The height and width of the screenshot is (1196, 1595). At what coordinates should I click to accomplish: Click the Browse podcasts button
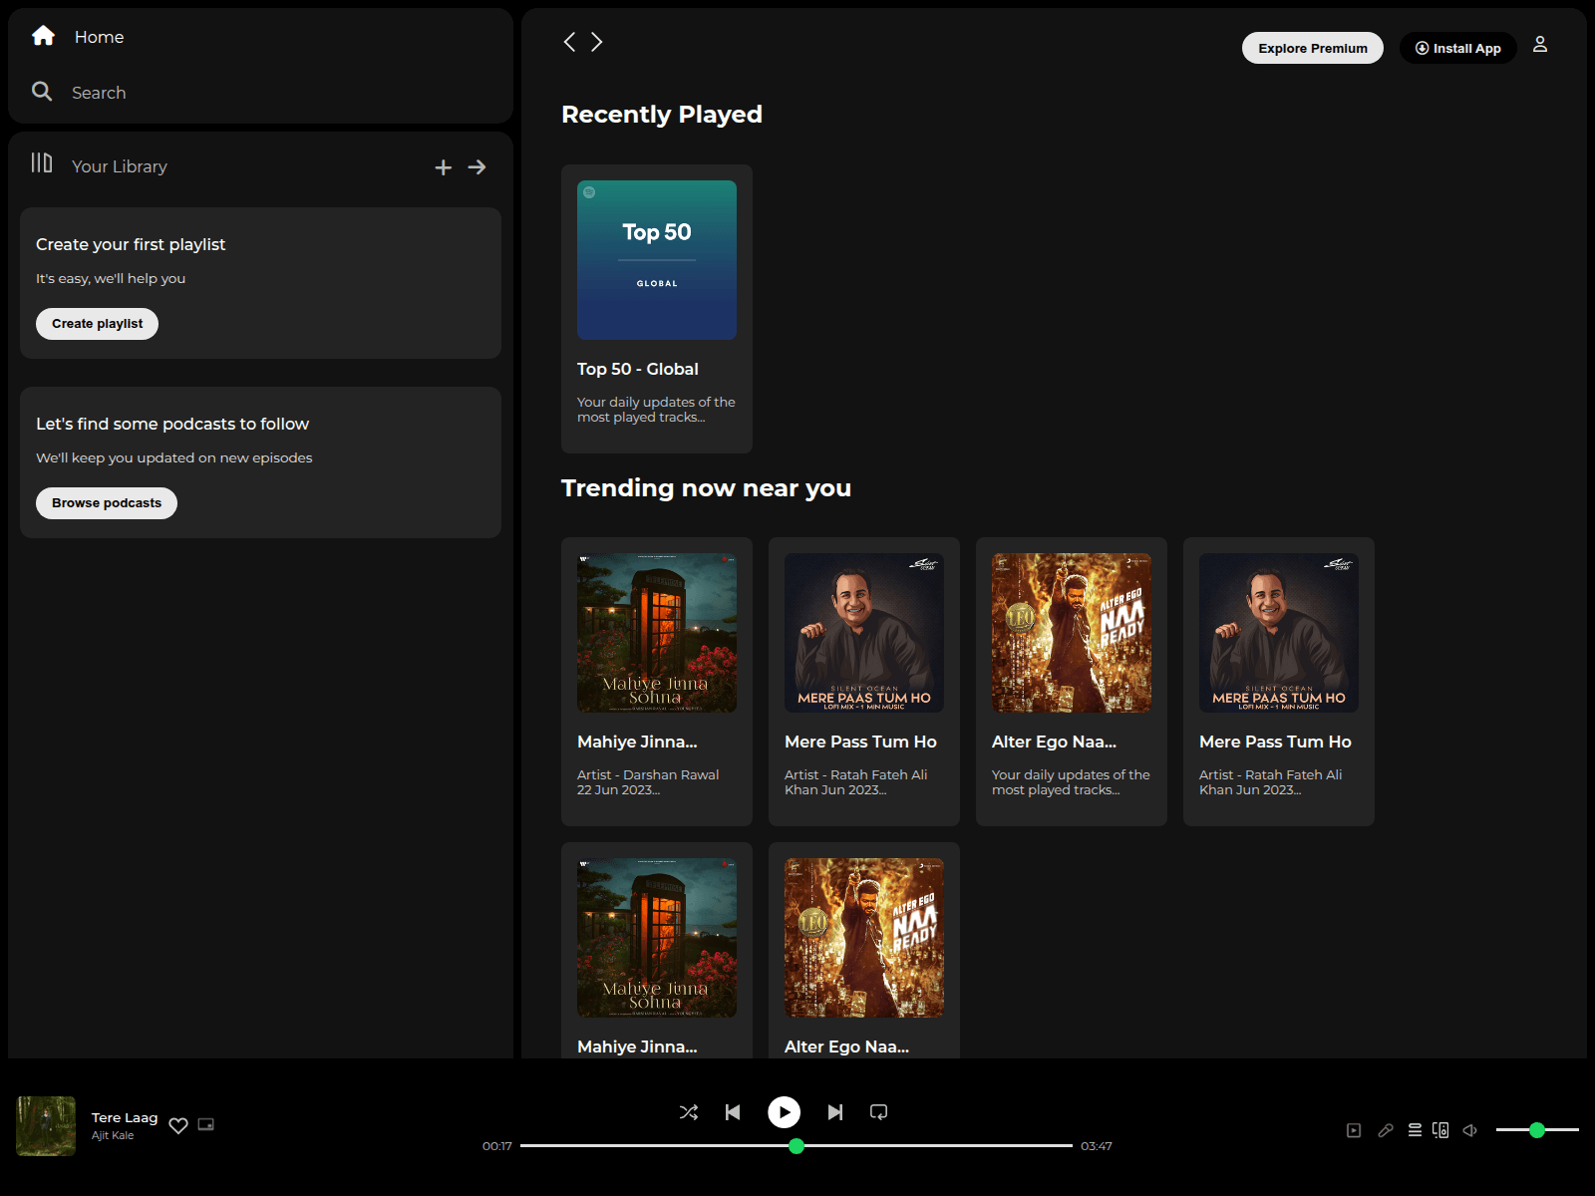pos(107,503)
